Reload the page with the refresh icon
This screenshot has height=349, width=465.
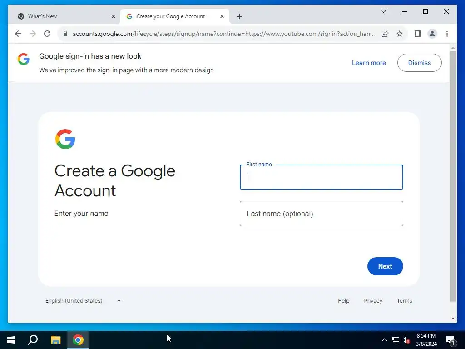click(47, 34)
